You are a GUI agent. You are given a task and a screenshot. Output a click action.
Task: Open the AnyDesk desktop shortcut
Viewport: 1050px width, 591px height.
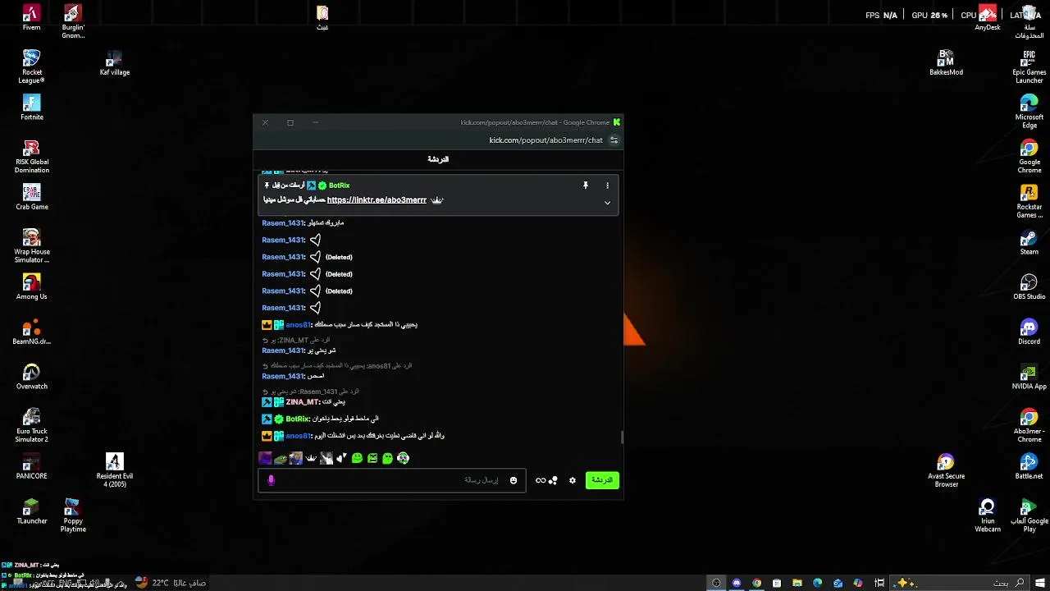point(987,18)
